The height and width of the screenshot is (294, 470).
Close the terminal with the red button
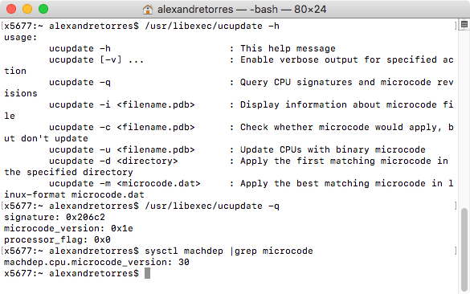[11, 9]
